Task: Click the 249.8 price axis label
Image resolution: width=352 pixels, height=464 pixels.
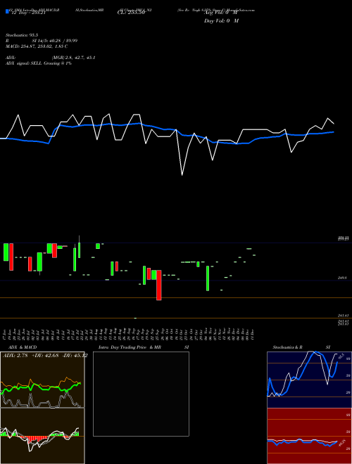Action: (x=343, y=278)
